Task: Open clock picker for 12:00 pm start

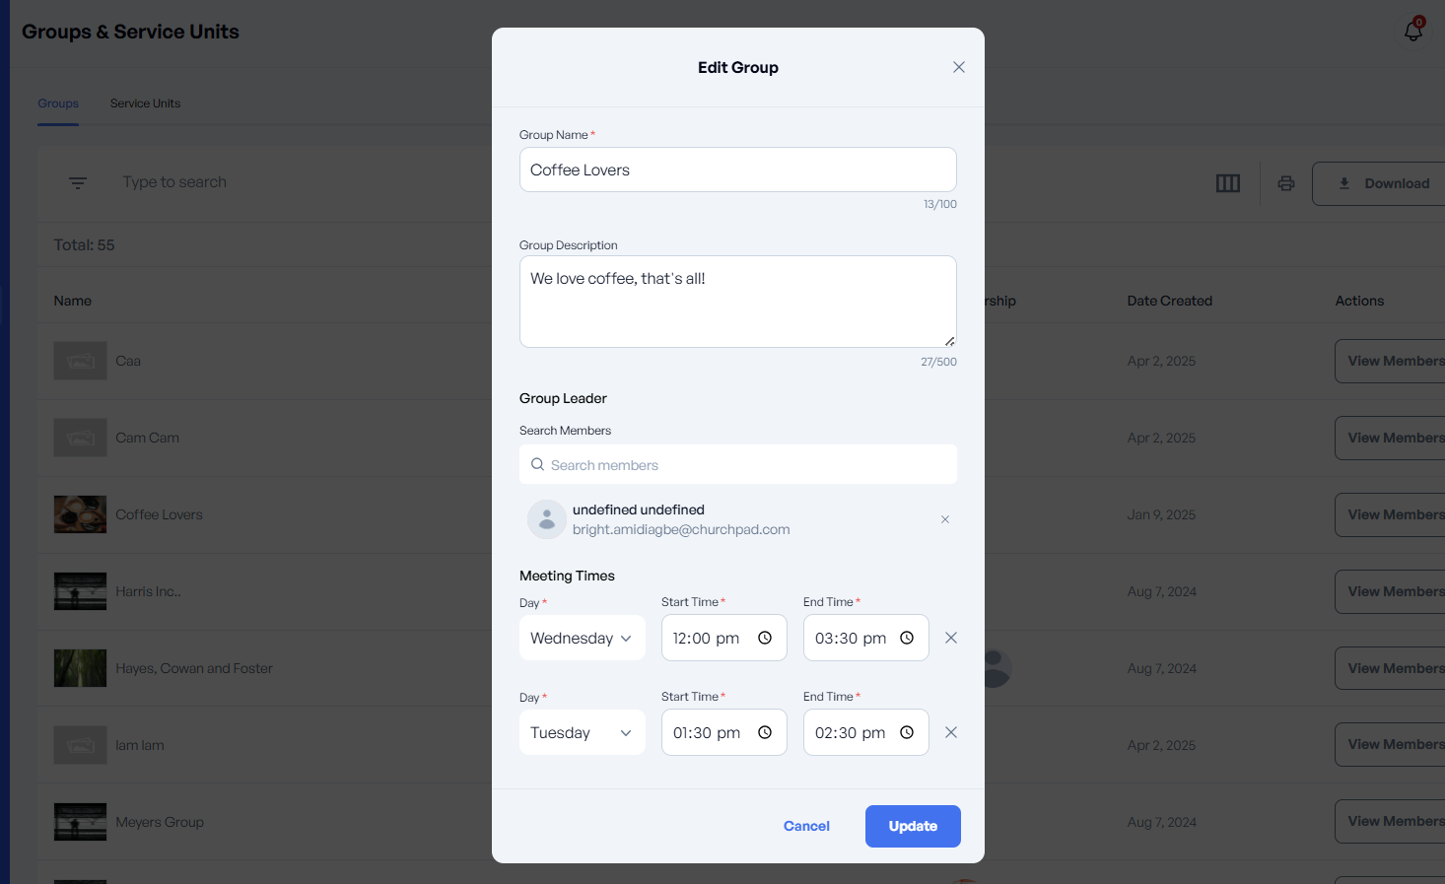Action: [764, 638]
